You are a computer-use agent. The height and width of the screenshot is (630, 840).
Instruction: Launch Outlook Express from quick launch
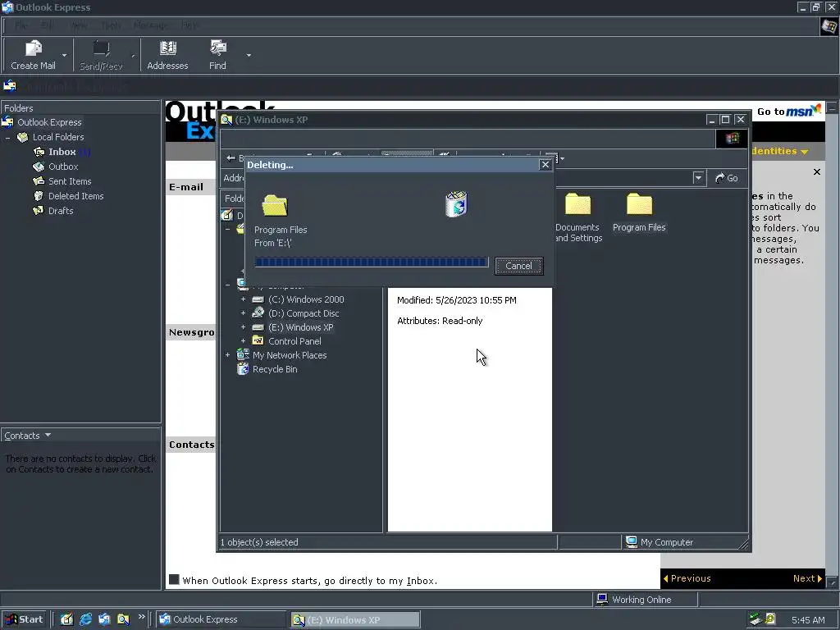click(x=104, y=619)
